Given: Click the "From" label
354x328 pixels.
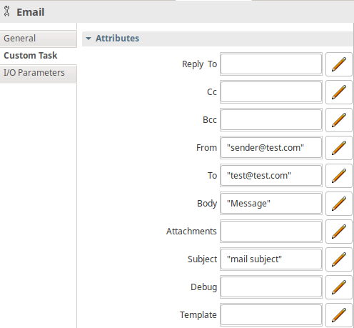Looking at the screenshot, I should pos(206,148).
